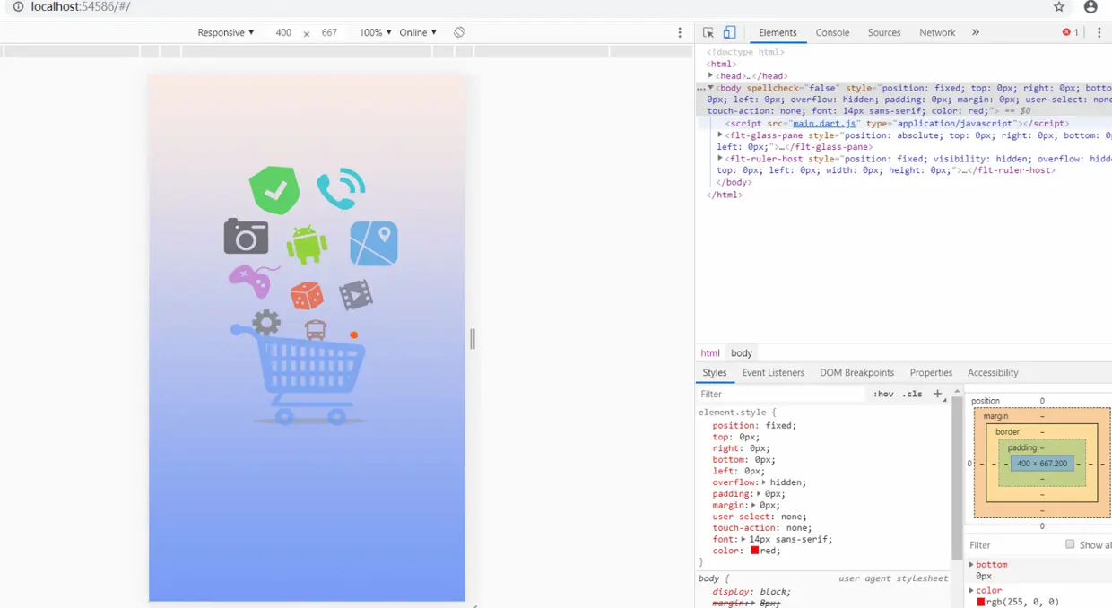This screenshot has height=608, width=1112.
Task: Expand computed bottom property
Action: pos(972,565)
